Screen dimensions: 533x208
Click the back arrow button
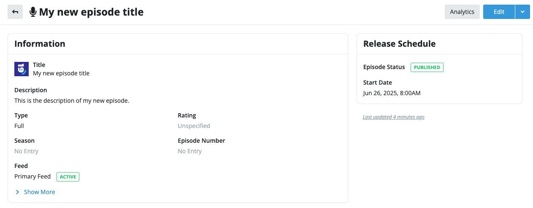[x=15, y=12]
